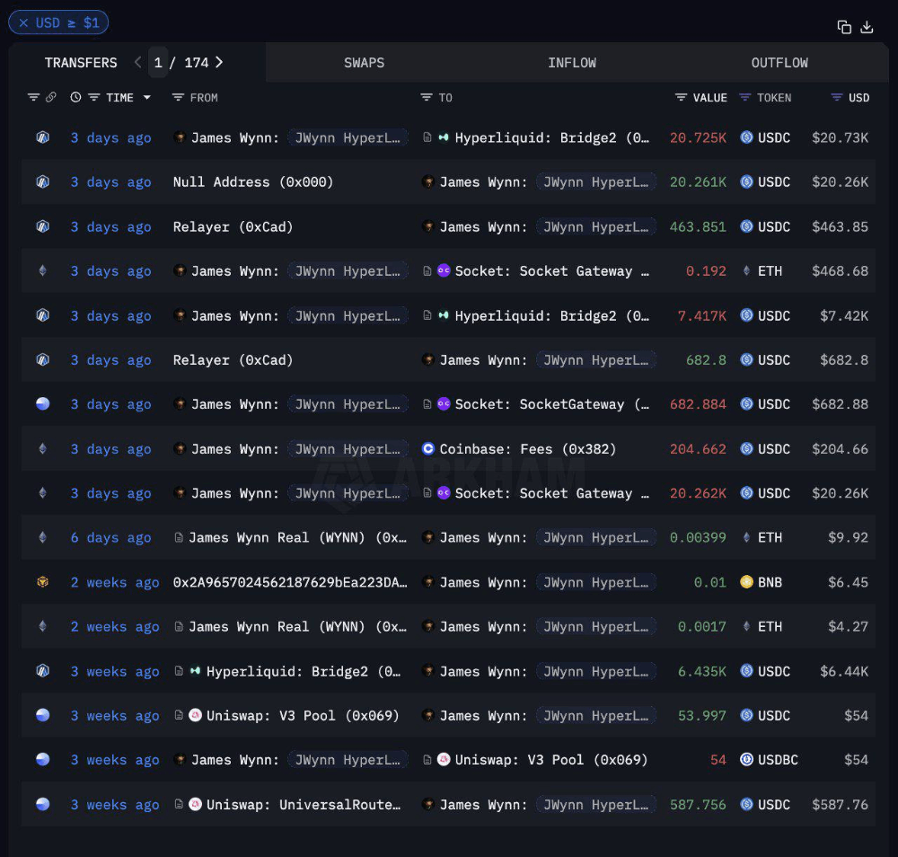The width and height of the screenshot is (898, 857).
Task: Click the Ethereum chain icon on the 0.192 ETH row
Action: coord(42,271)
